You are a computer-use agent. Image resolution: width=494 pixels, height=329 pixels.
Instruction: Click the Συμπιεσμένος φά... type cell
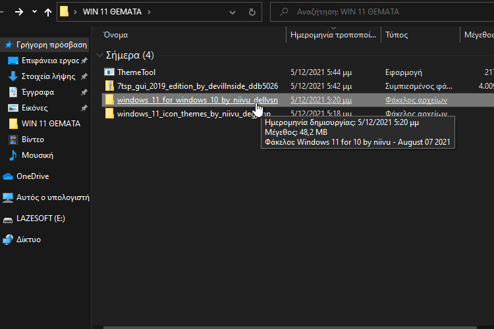(x=419, y=86)
